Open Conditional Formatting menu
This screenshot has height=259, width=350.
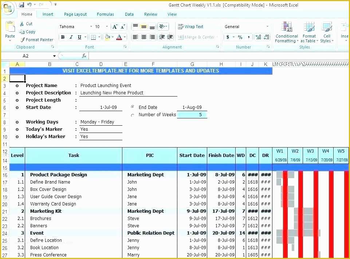point(287,32)
